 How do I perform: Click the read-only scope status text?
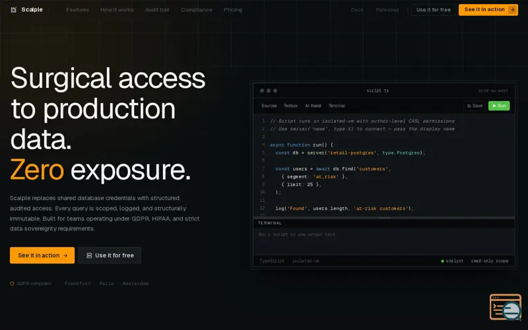490,261
